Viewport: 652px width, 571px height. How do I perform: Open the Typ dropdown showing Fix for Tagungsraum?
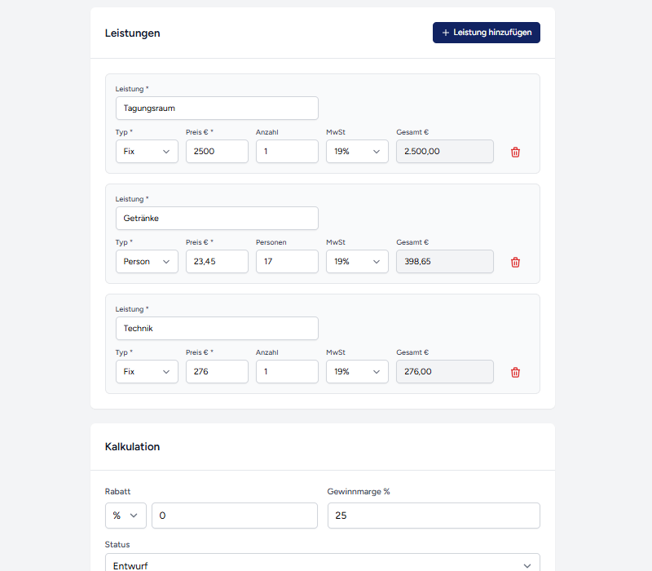147,151
